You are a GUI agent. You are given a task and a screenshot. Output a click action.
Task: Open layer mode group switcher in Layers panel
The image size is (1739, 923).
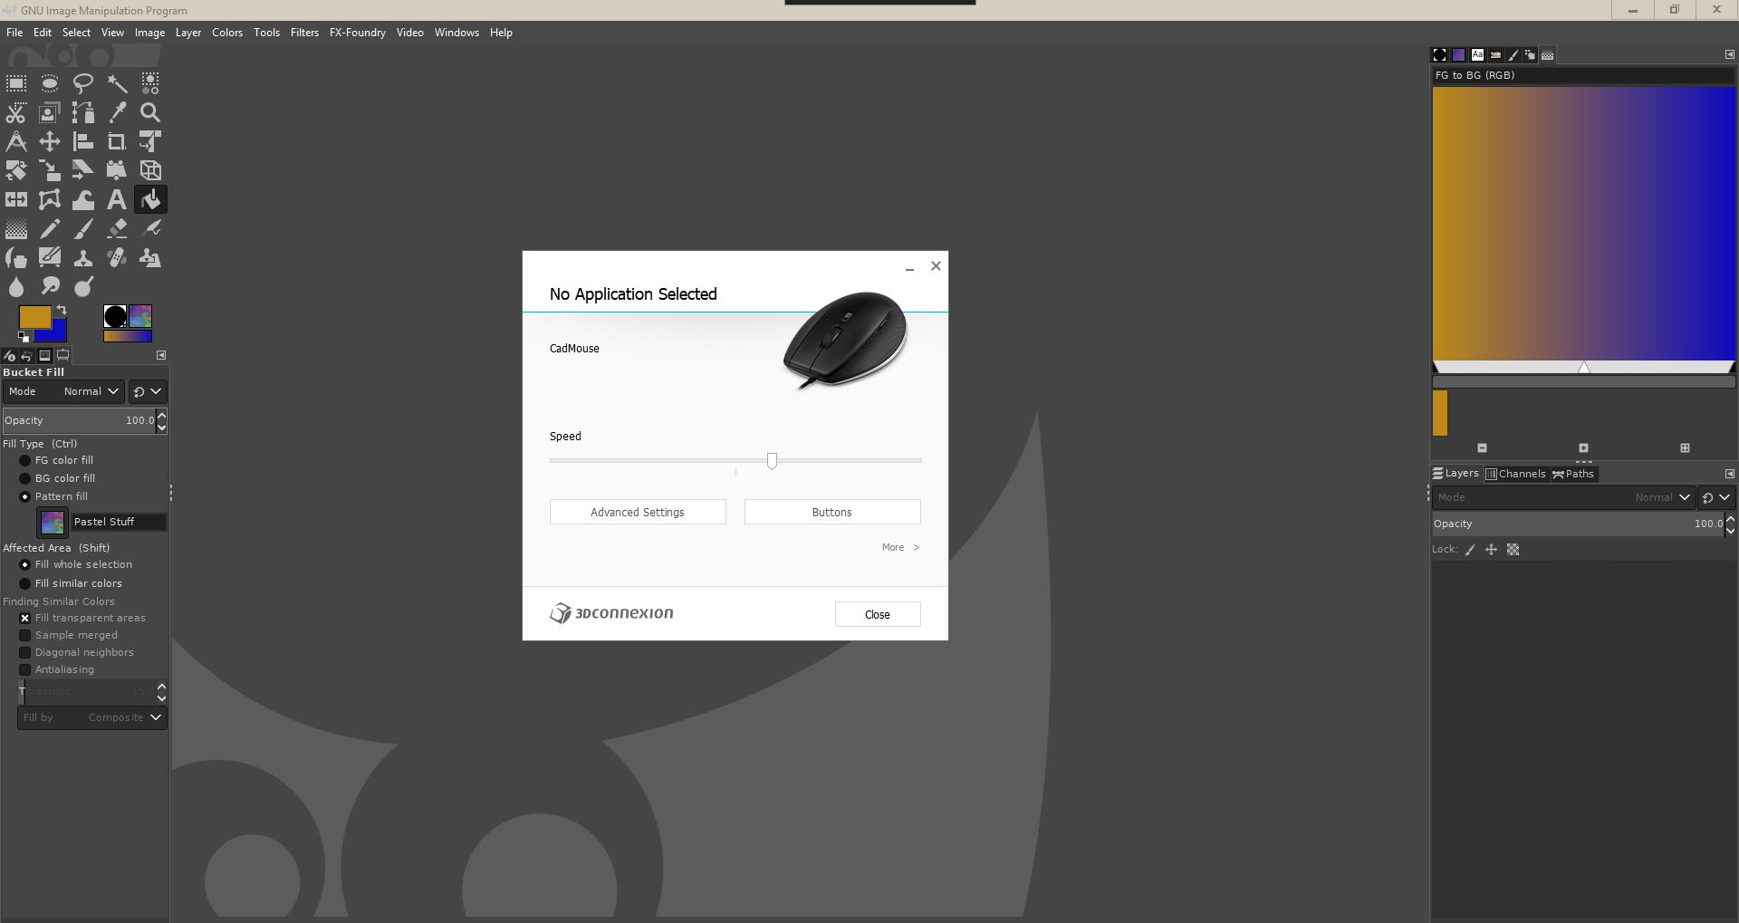pos(1716,497)
